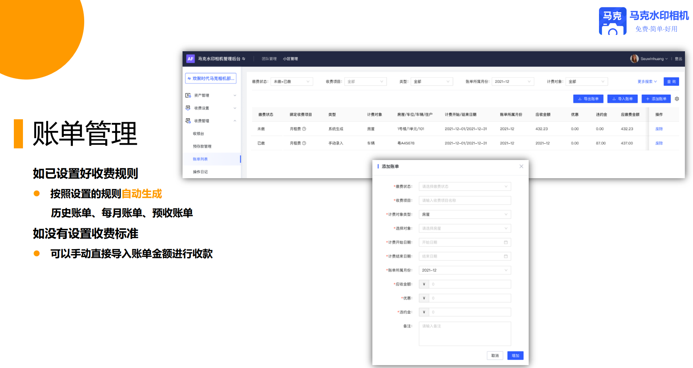Click 登出 to log out

[x=678, y=59]
